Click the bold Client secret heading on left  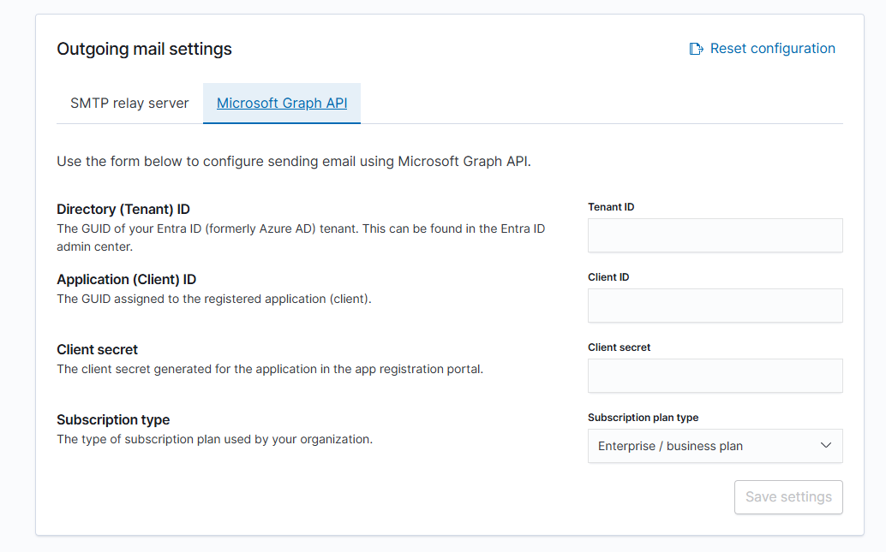(x=97, y=350)
